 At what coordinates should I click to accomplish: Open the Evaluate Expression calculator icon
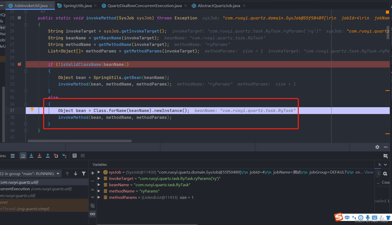click(x=75, y=156)
